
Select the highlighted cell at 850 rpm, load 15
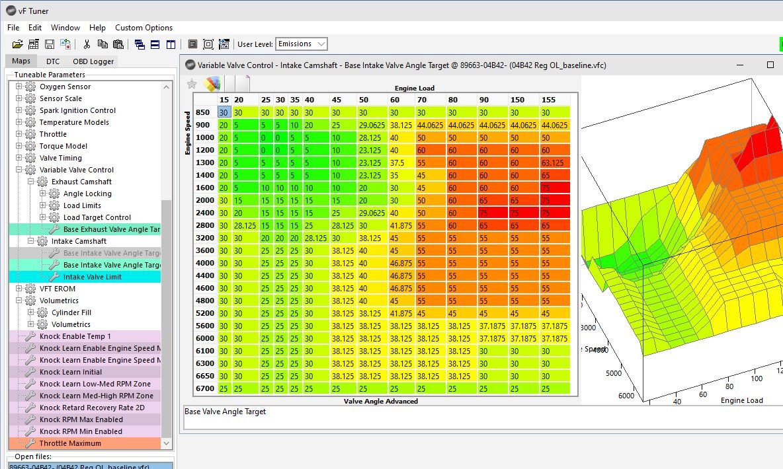[224, 112]
